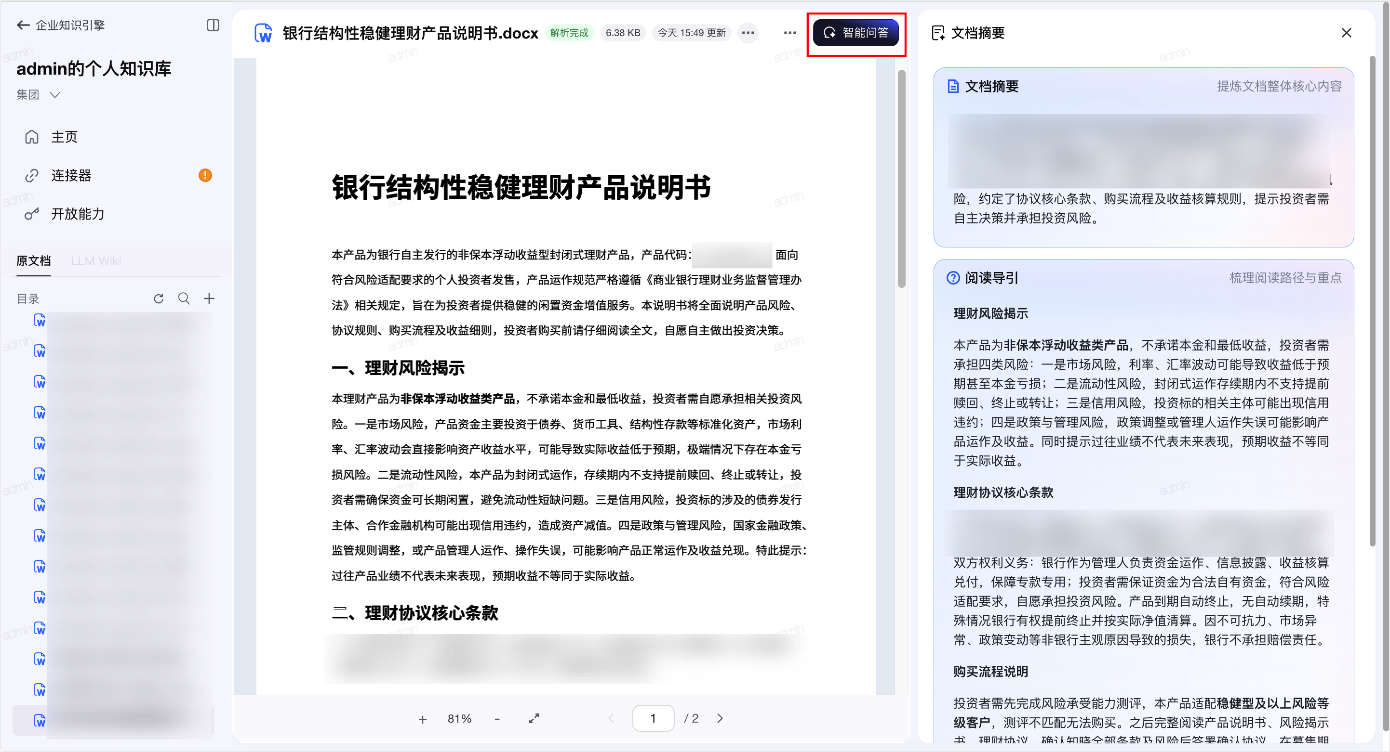The width and height of the screenshot is (1390, 752).
Task: Click the 解析完成 status tag
Action: pyautogui.click(x=569, y=33)
